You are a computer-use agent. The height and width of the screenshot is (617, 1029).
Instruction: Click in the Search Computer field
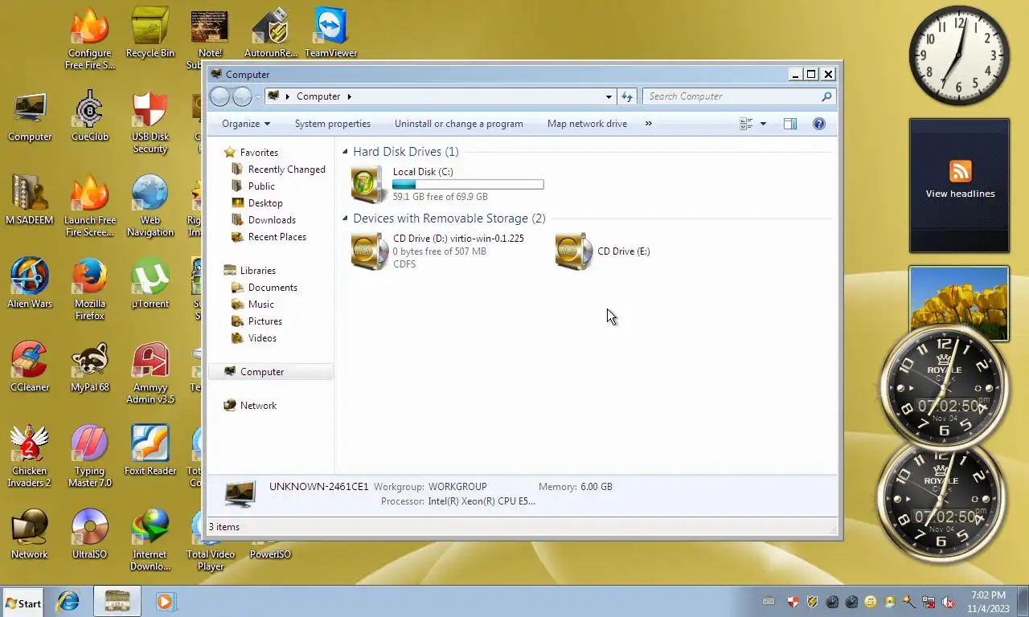pyautogui.click(x=732, y=96)
